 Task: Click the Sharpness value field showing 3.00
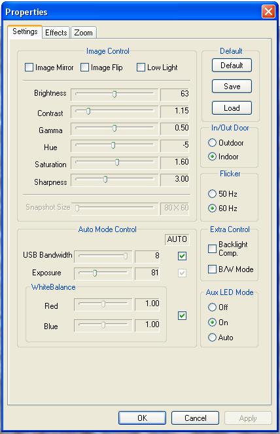(x=175, y=180)
